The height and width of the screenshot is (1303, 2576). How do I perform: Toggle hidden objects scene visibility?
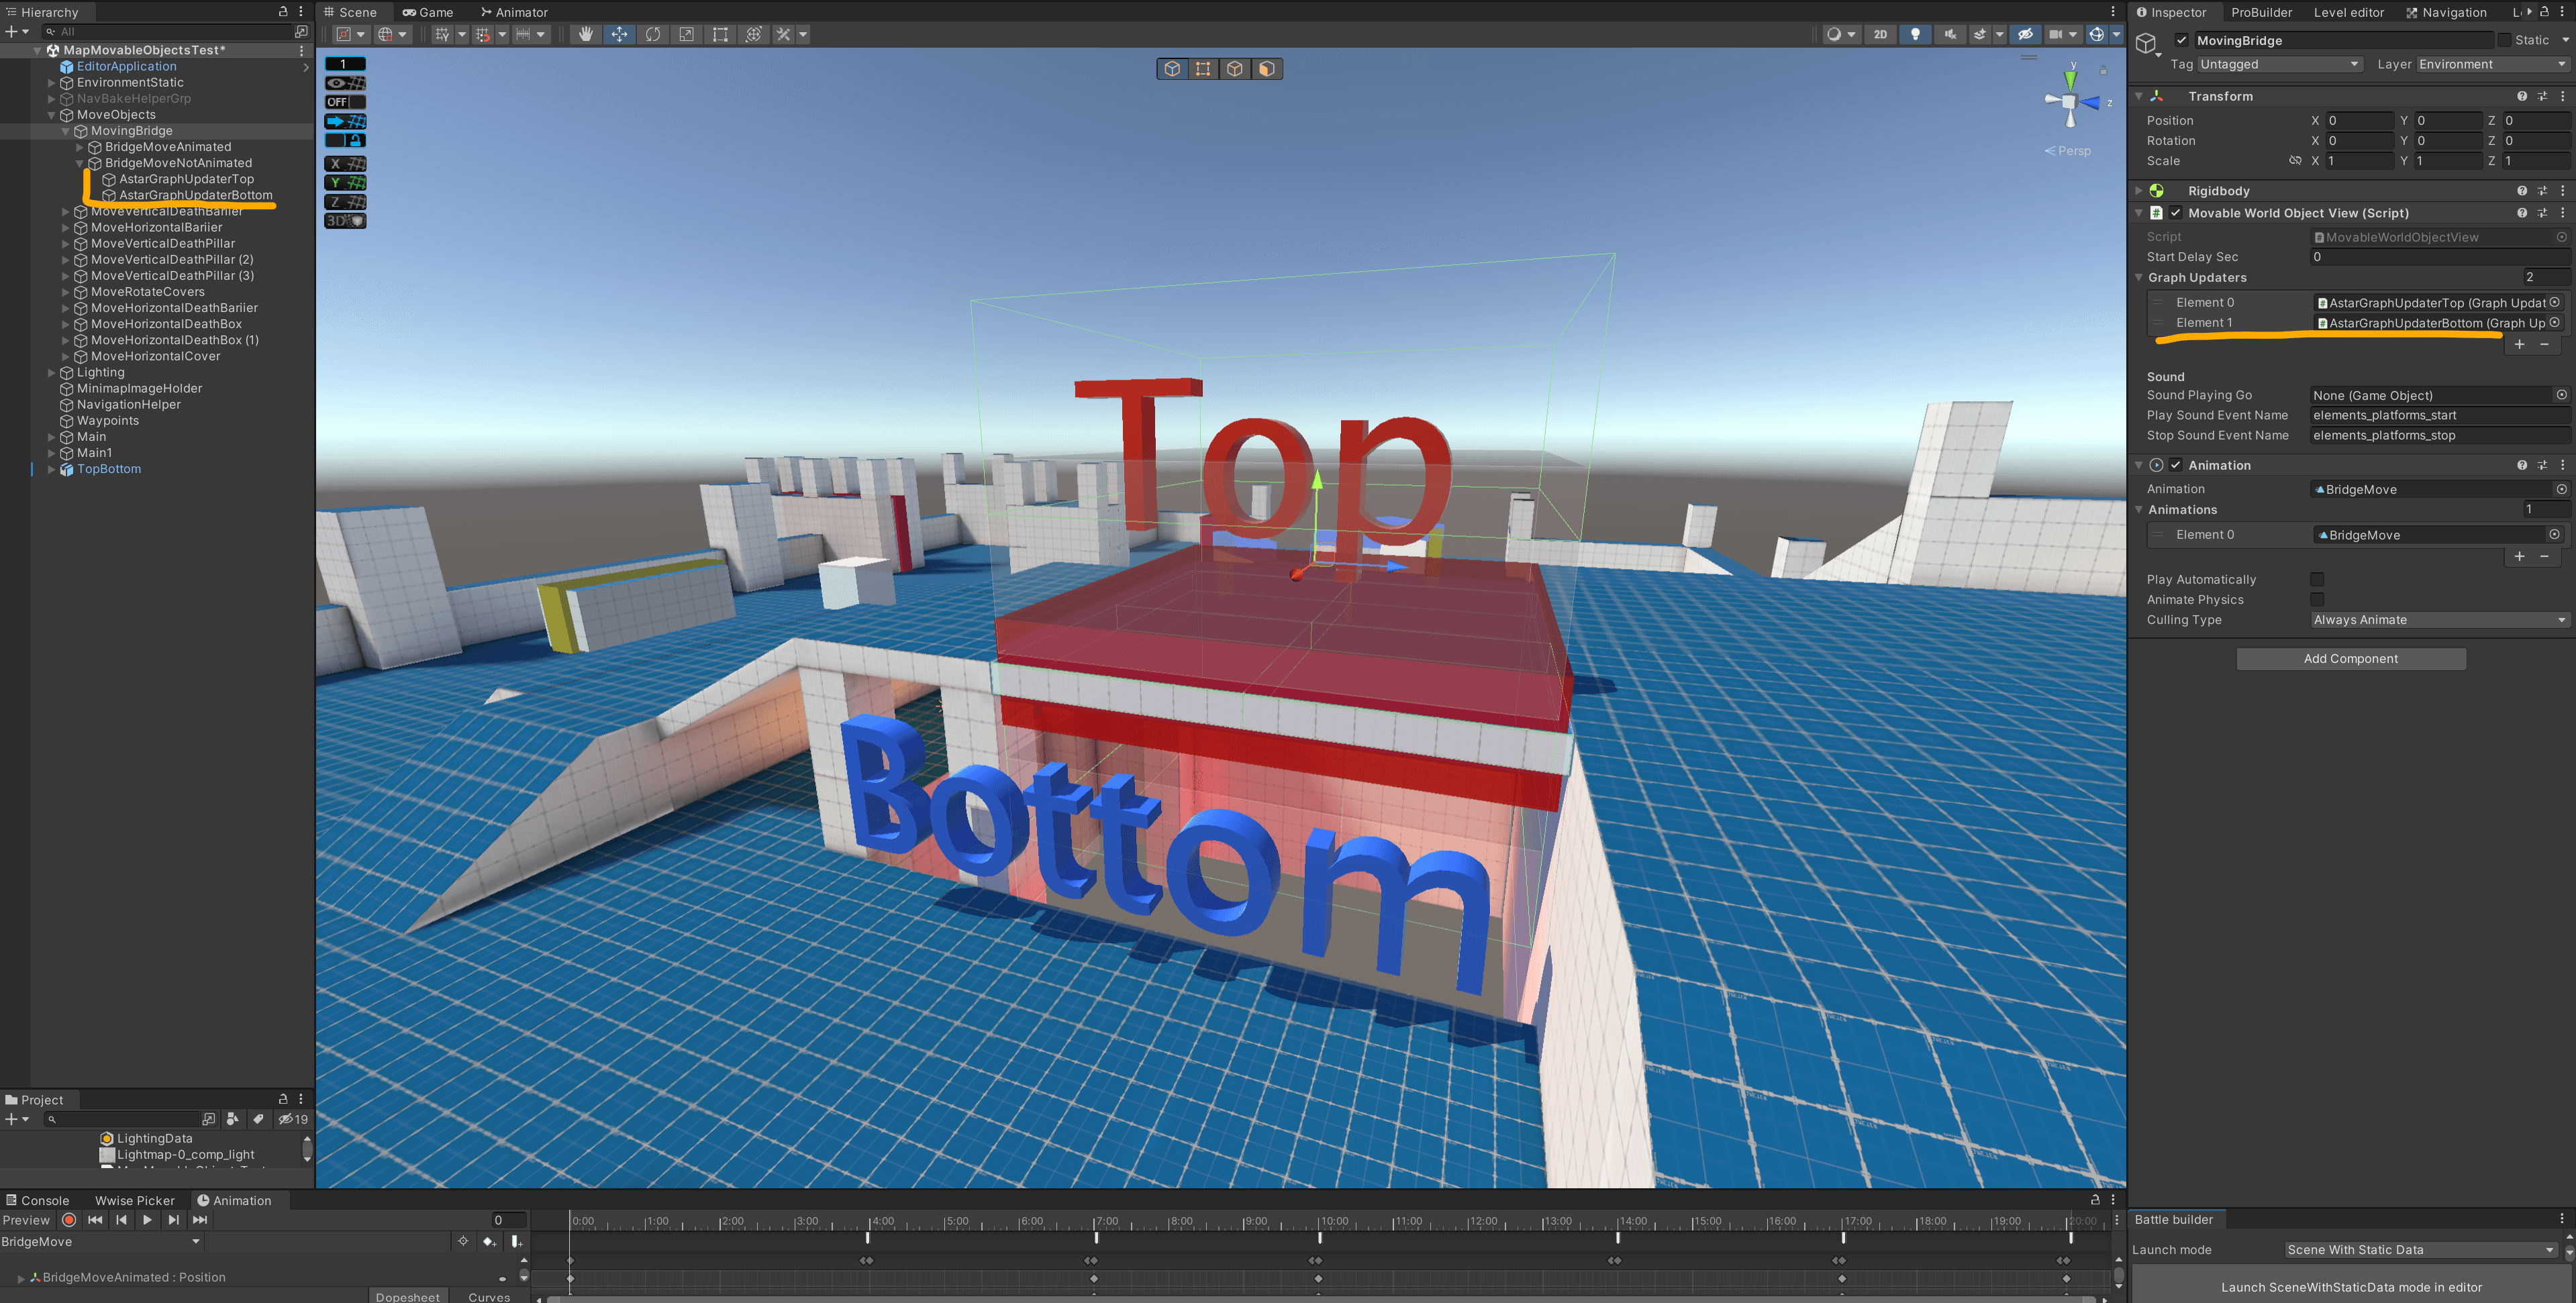pyautogui.click(x=2025, y=34)
